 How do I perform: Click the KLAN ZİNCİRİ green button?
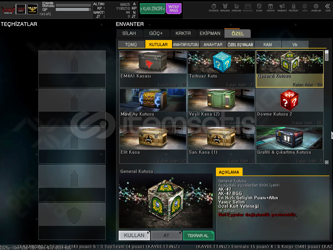(153, 9)
